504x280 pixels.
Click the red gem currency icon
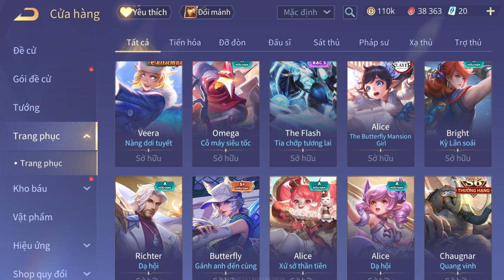click(411, 11)
